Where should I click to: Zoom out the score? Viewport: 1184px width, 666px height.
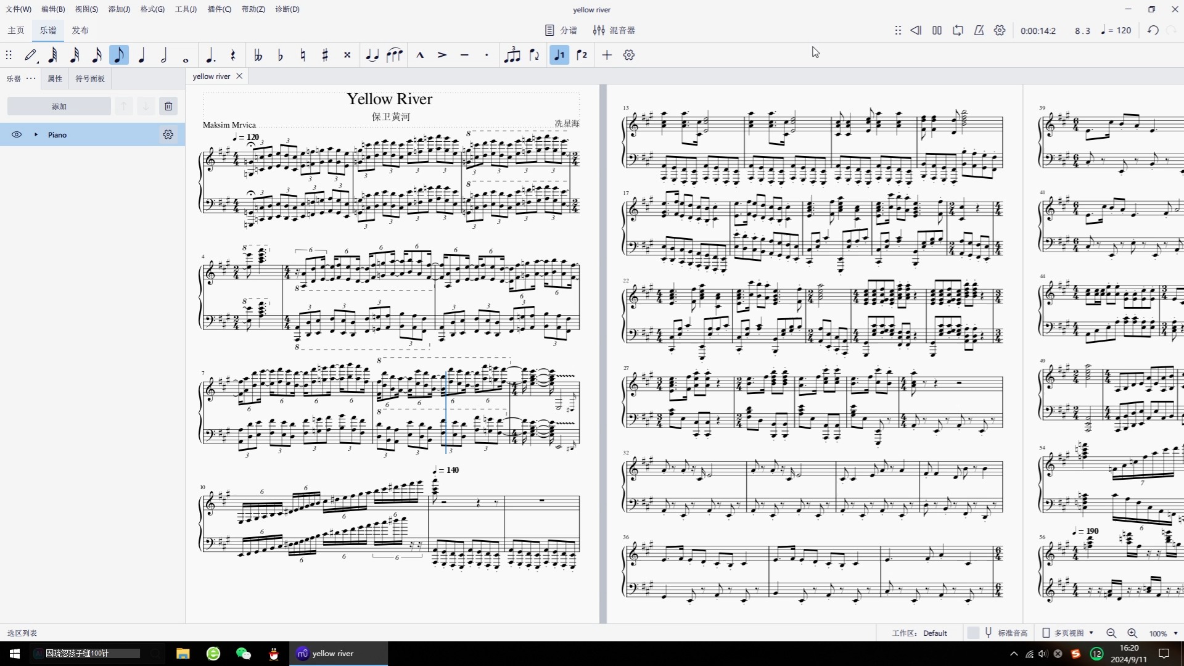coord(1111,633)
